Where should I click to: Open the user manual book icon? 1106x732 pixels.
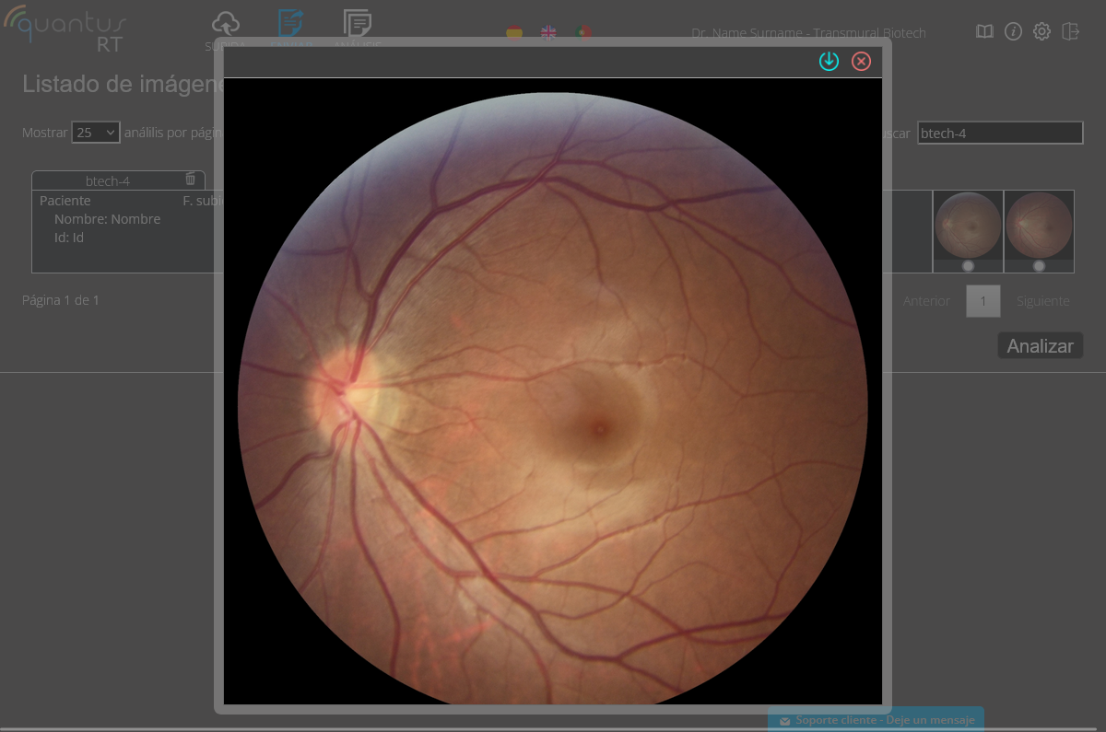click(x=984, y=32)
